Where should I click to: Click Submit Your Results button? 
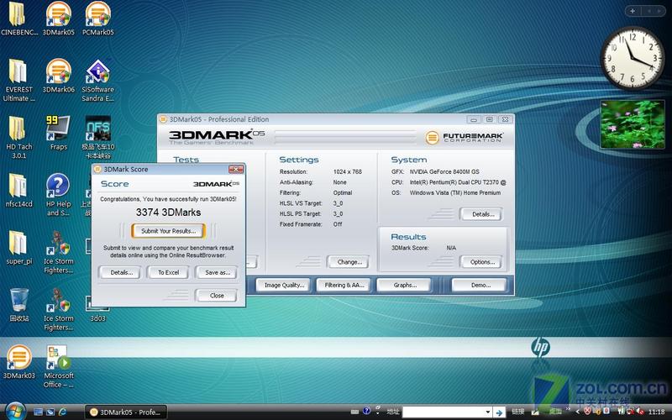[x=169, y=231]
